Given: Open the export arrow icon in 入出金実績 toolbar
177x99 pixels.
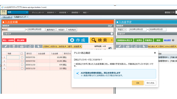Looking at the screenshot, I should (30, 46).
